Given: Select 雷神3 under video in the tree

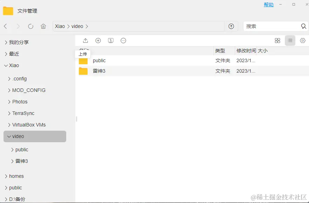Looking at the screenshot, I should click(22, 161).
